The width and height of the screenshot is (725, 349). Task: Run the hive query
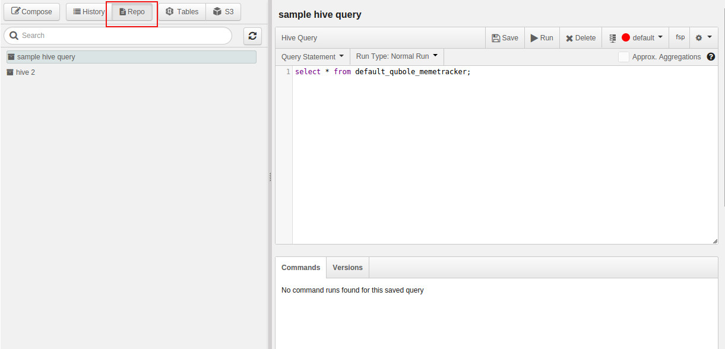point(542,37)
